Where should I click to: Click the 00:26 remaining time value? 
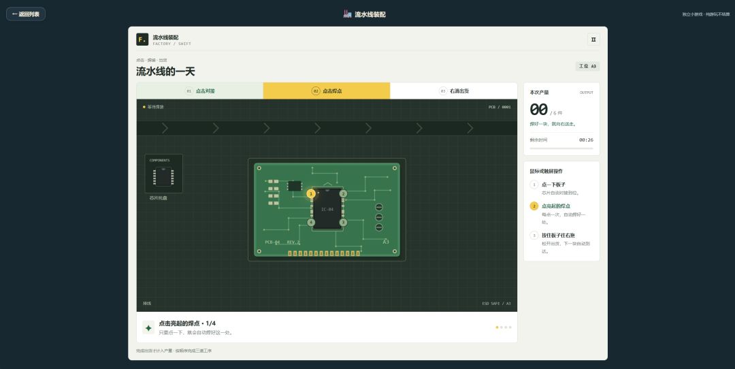click(x=586, y=140)
